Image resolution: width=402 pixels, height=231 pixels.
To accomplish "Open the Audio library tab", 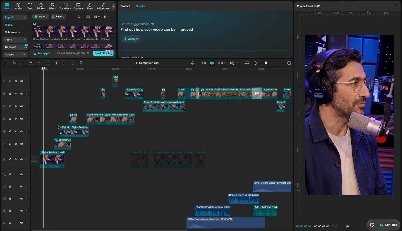I will point(18,6).
